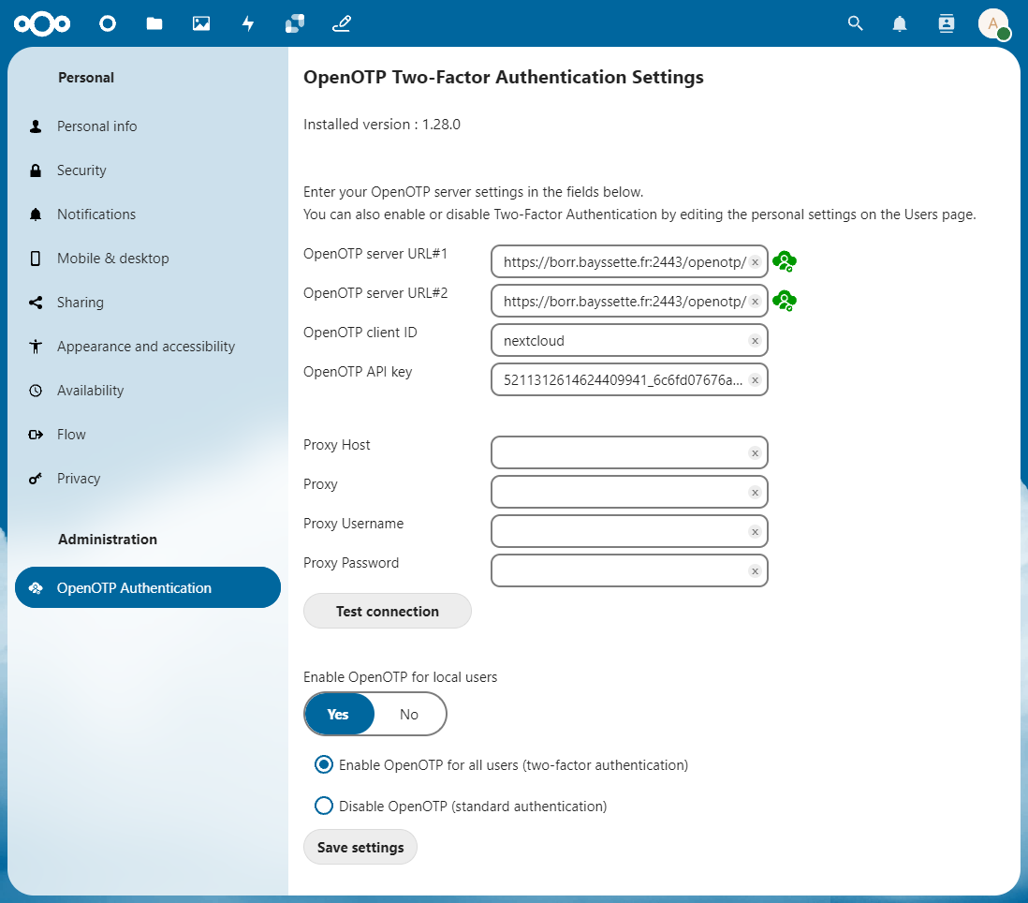Image resolution: width=1028 pixels, height=903 pixels.
Task: Clear the OpenOTP server URL#2 field
Action: pyautogui.click(x=755, y=301)
